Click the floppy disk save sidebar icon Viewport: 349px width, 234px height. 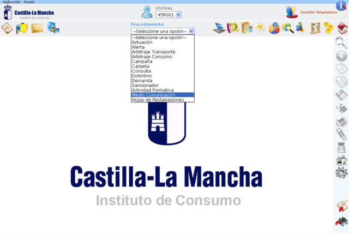[341, 95]
